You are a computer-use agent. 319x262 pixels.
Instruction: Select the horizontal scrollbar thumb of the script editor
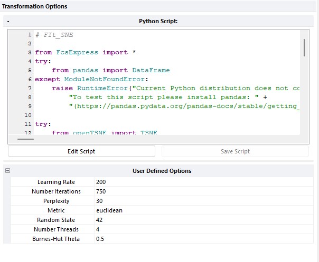click(x=26, y=139)
